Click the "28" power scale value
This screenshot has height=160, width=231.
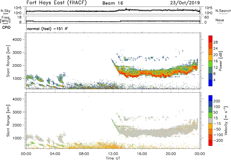point(215,42)
